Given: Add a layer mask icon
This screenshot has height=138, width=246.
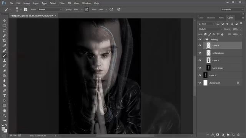Looking at the screenshot, I should (x=218, y=135).
